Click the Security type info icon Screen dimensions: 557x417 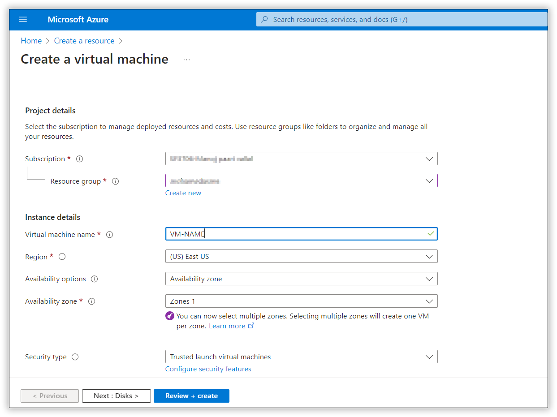click(75, 357)
